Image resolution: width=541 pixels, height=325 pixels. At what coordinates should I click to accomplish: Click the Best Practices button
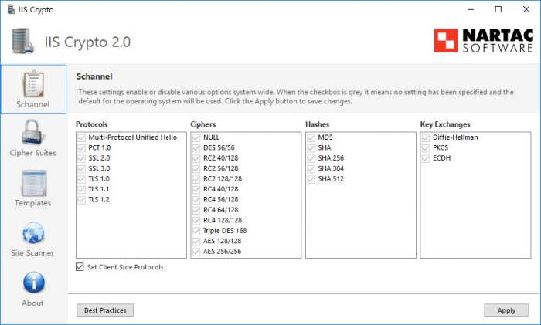[x=105, y=310]
